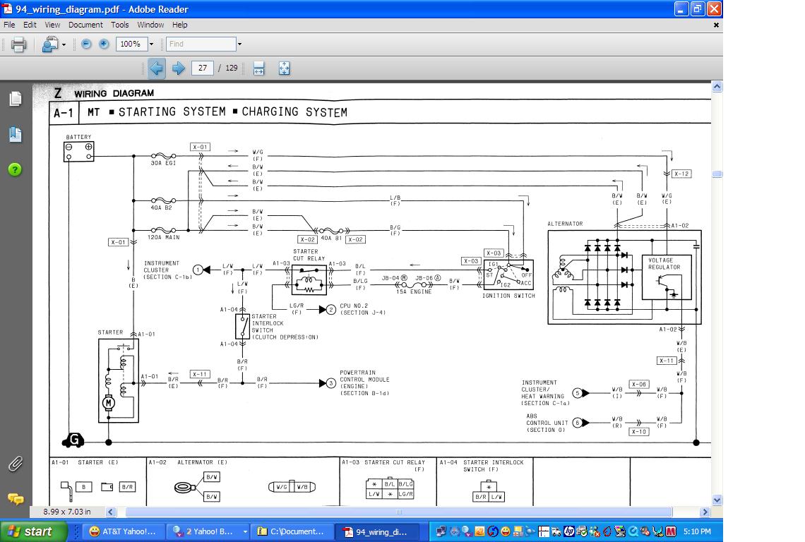Fit page width (scrolling pages) icon

[x=258, y=68]
